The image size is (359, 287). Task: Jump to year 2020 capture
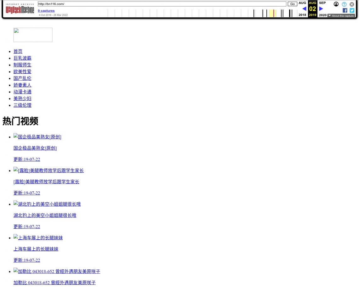(x=322, y=15)
